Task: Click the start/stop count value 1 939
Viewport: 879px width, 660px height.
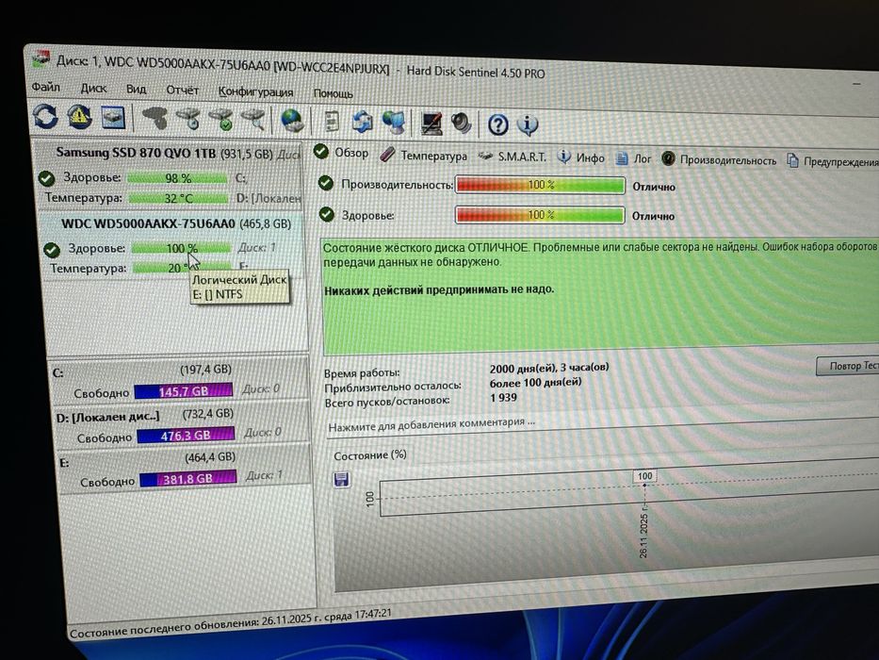Action: (x=503, y=397)
